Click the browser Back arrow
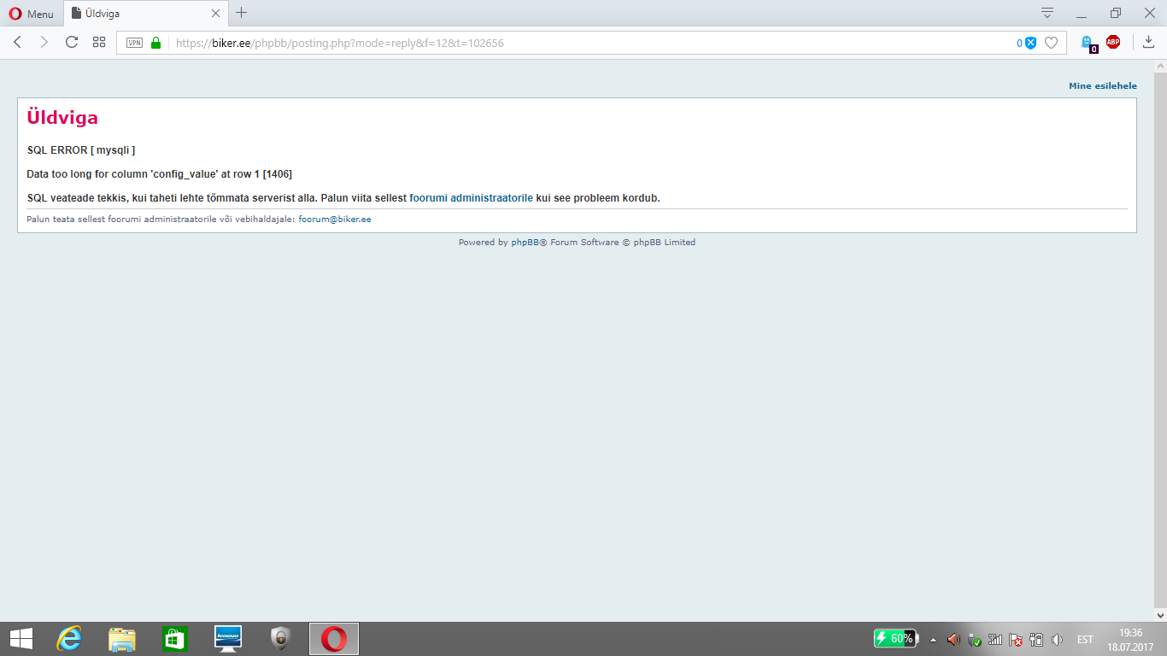The height and width of the screenshot is (656, 1167). click(x=17, y=43)
